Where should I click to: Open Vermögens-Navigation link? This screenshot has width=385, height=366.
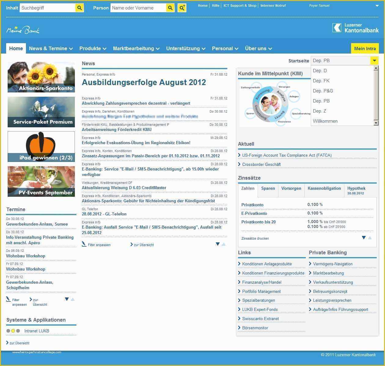click(333, 264)
